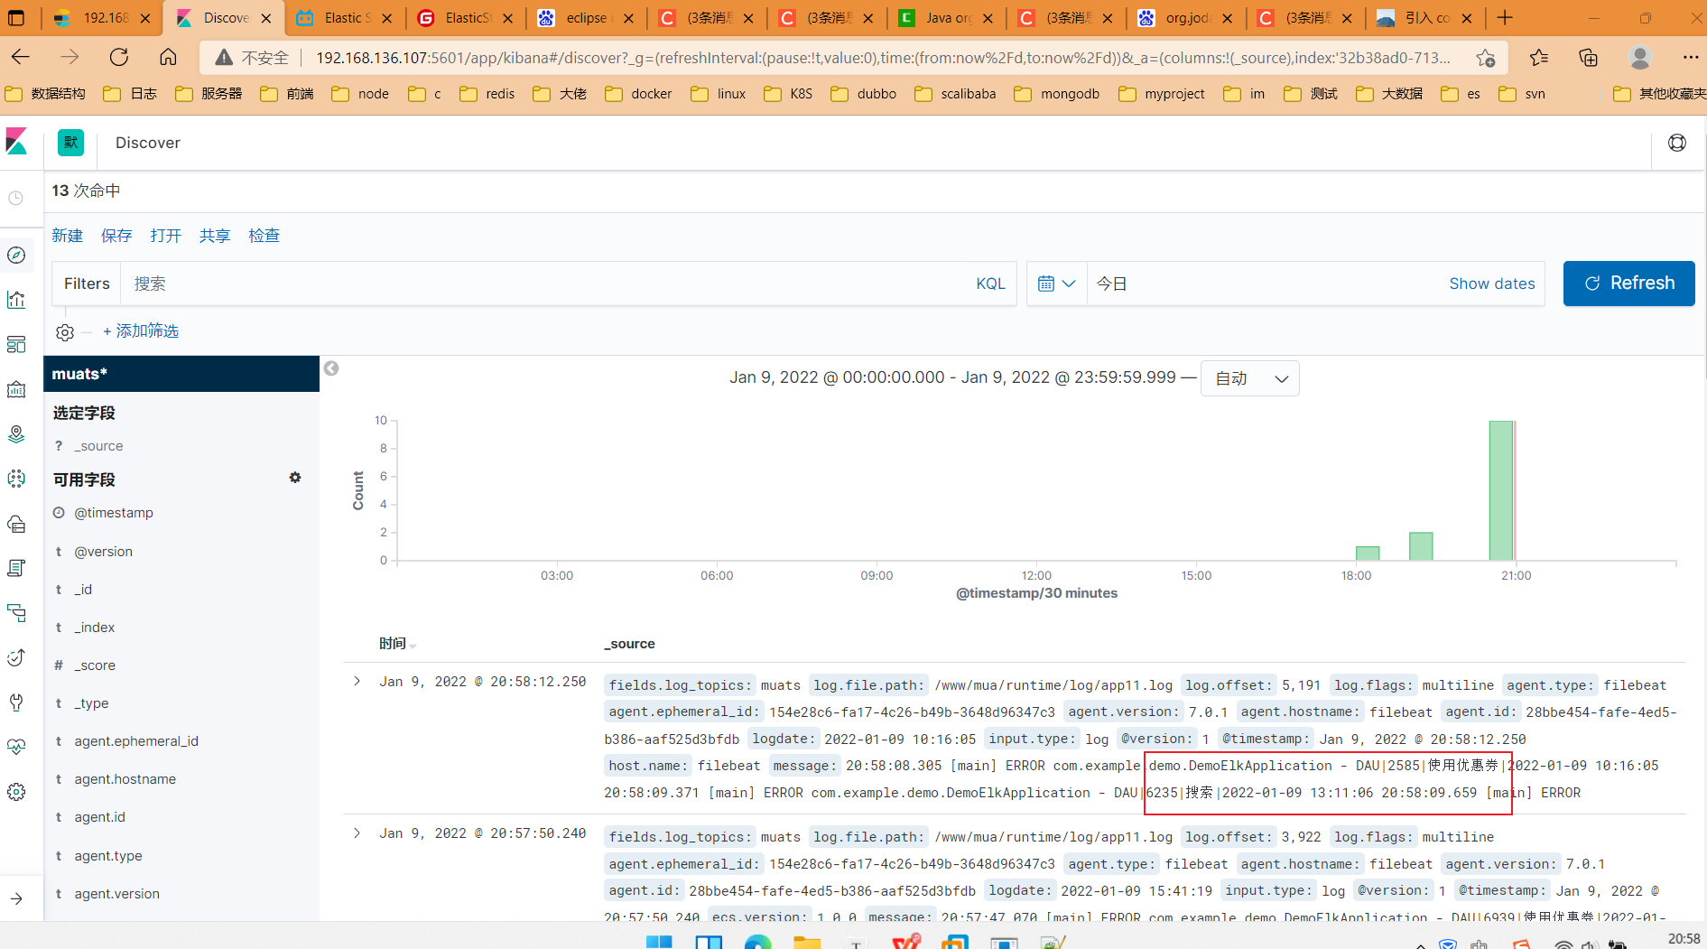Open mongodb bookmark folder
Screen dimensions: 1707x949
[1057, 94]
